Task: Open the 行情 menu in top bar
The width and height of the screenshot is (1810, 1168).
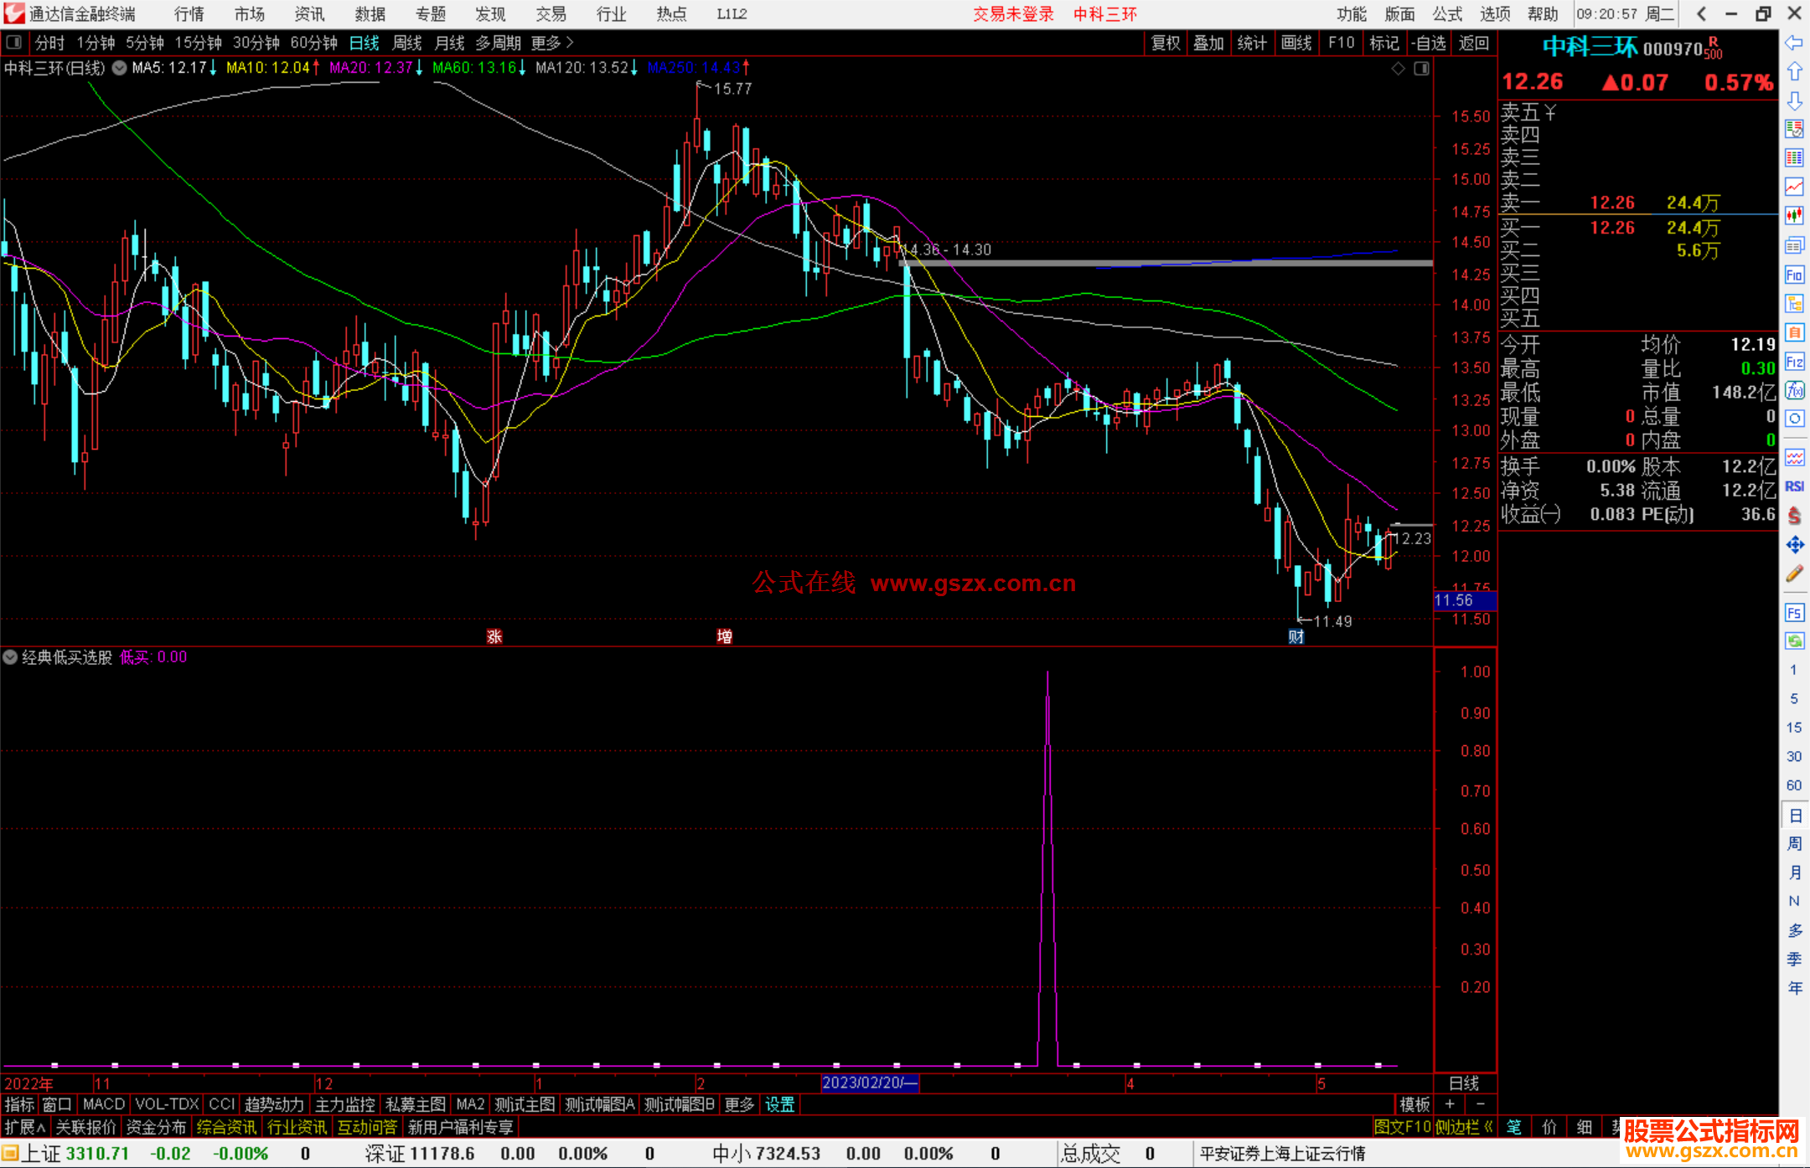Action: pos(189,13)
